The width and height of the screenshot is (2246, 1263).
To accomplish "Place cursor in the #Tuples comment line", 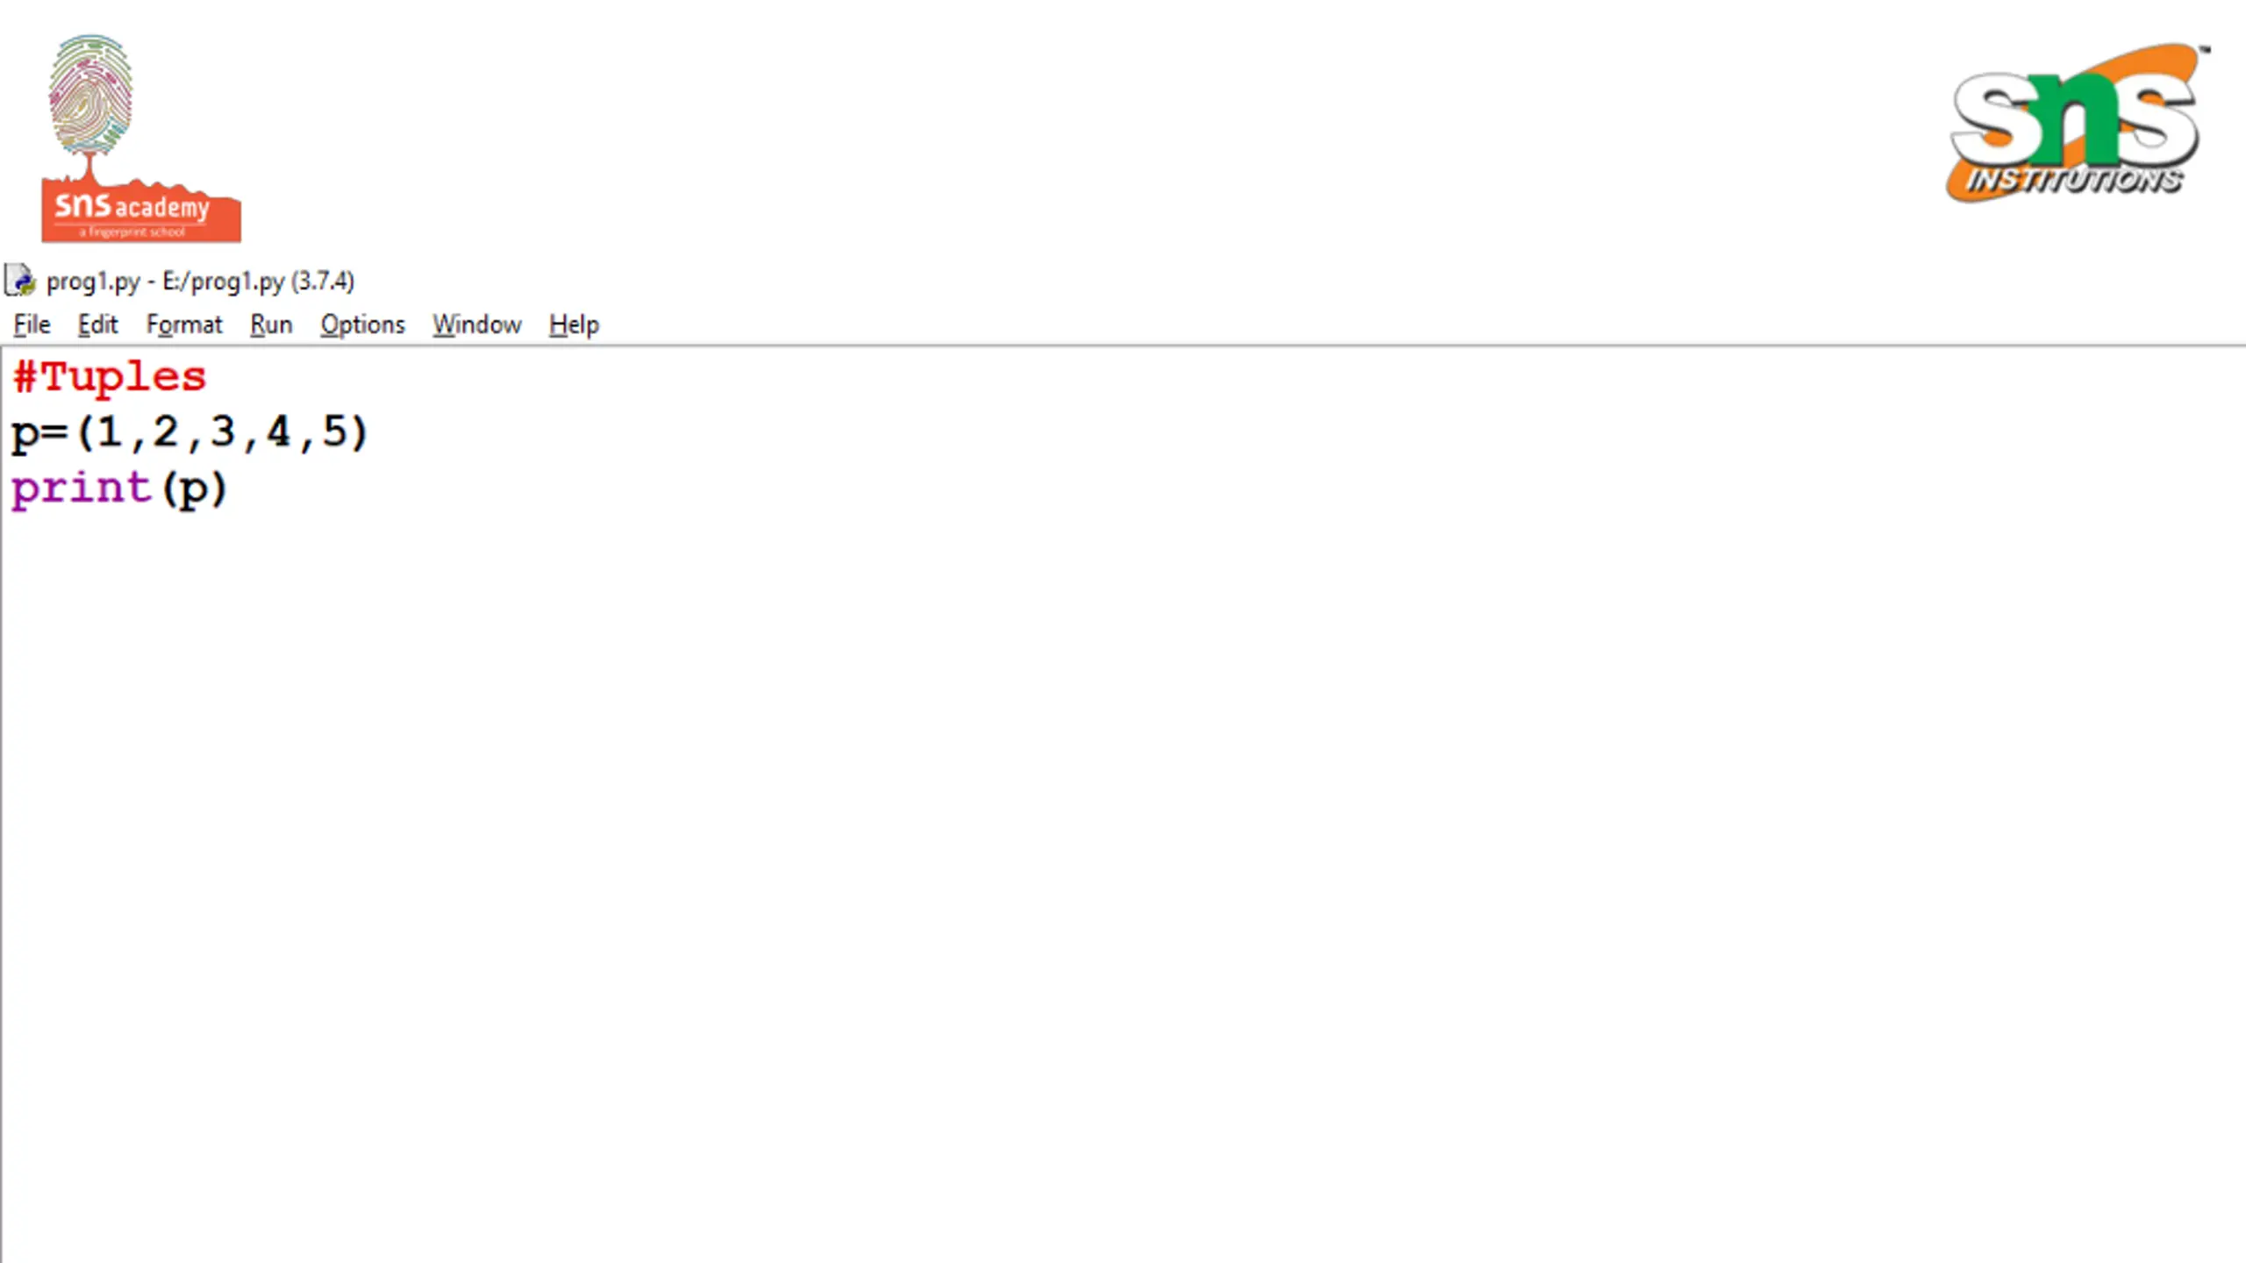I will (109, 378).
